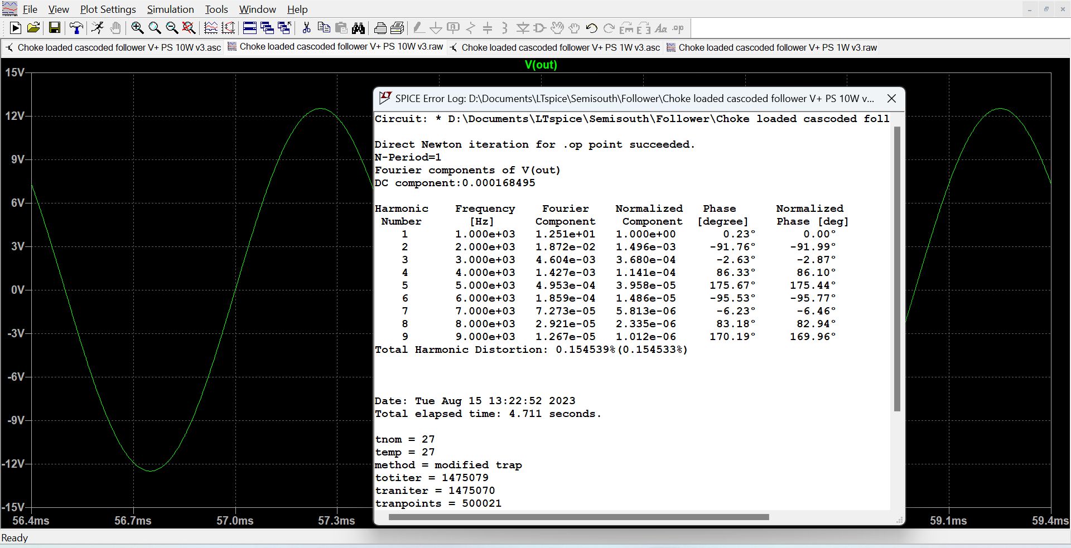Click the Label Net icon

(x=454, y=28)
